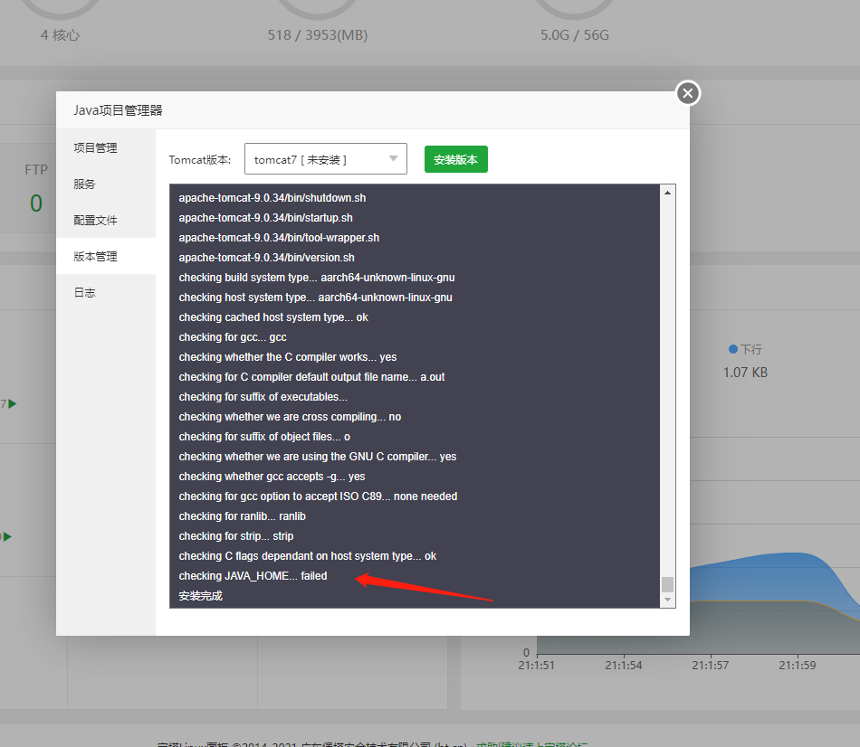Click the FTP label on the dashboard
Viewport: 860px width, 747px height.
(36, 170)
